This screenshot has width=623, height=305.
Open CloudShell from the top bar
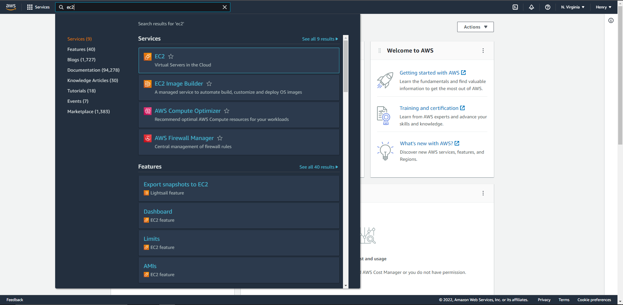(515, 7)
